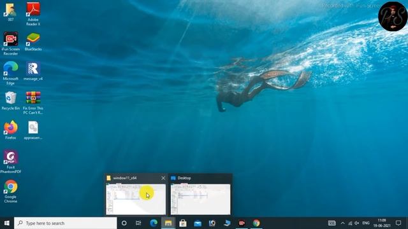Click the Desktop preview title
This screenshot has width=408, height=229.
tap(184, 178)
